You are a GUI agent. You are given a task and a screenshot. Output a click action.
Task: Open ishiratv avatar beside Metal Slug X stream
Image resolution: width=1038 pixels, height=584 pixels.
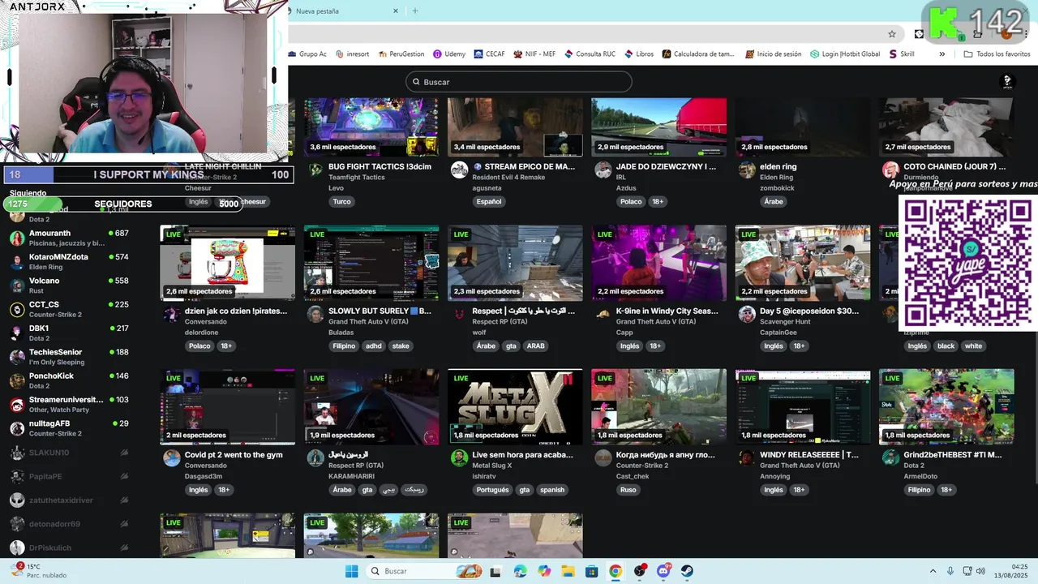[459, 458]
